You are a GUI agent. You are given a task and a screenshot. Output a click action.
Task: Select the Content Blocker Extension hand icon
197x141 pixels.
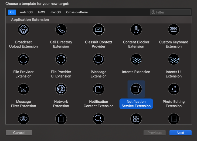pyautogui.click(x=136, y=29)
